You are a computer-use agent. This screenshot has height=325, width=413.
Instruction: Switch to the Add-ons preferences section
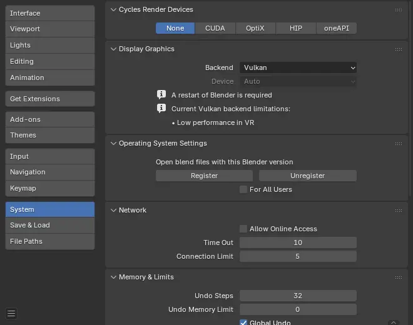[50, 119]
